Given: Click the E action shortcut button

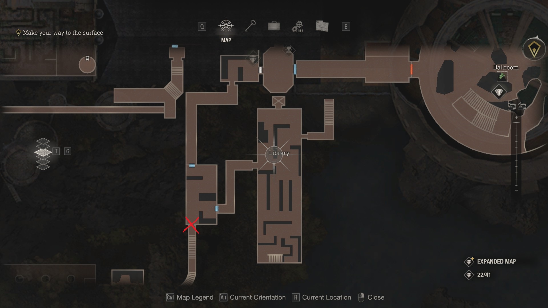Looking at the screenshot, I should pos(346,26).
